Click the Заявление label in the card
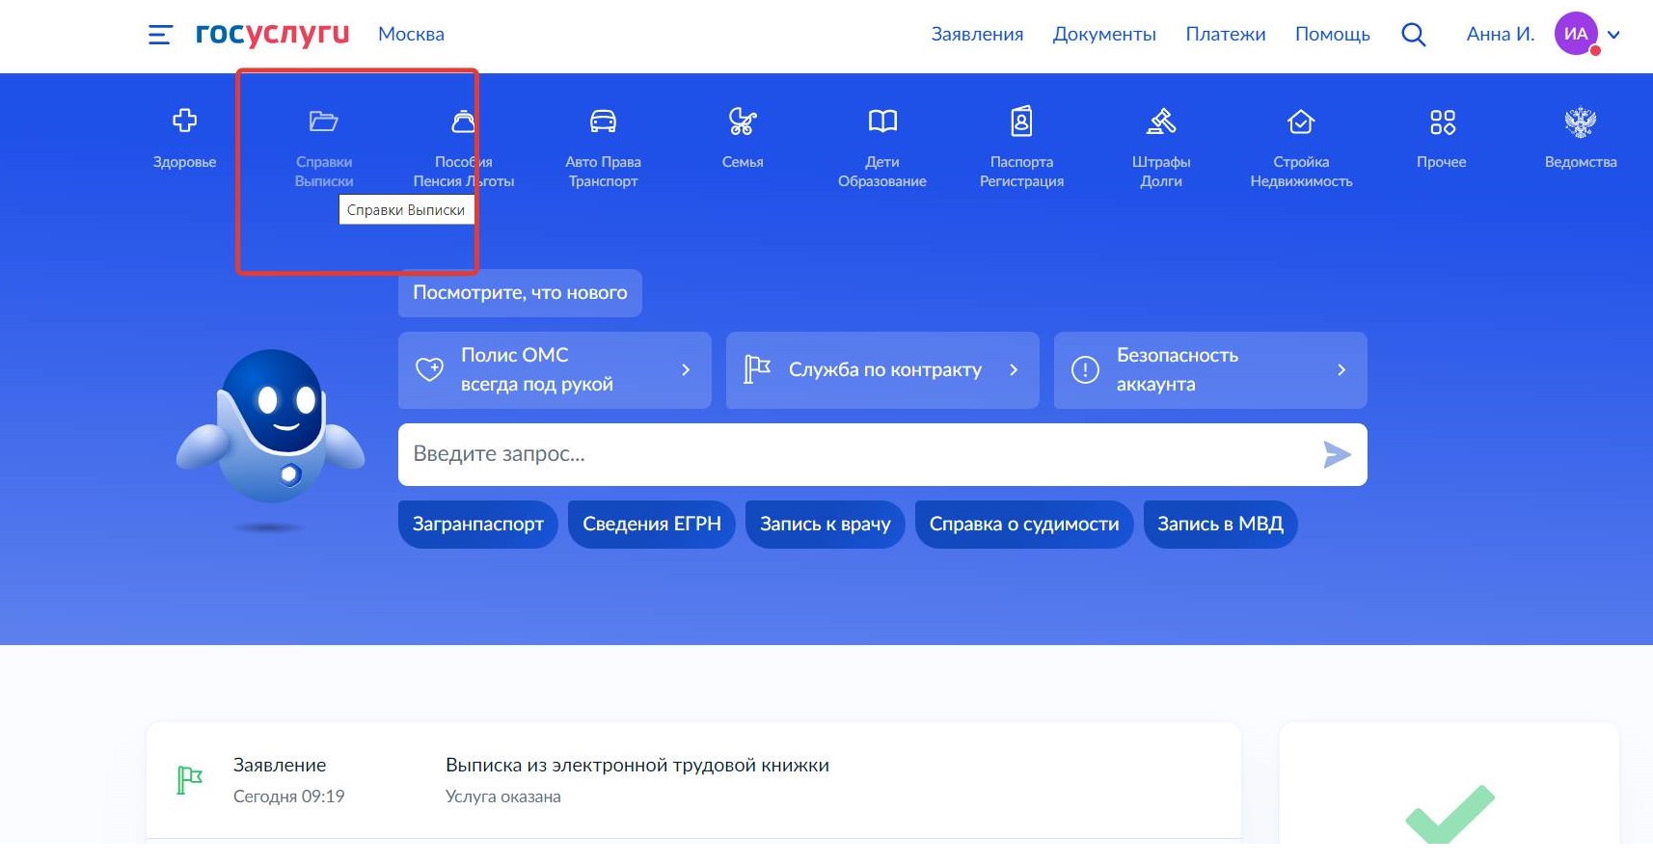 point(280,766)
